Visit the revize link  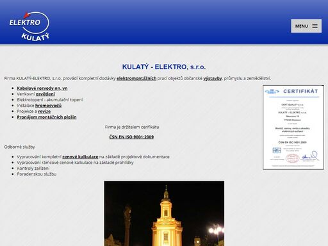44,111
